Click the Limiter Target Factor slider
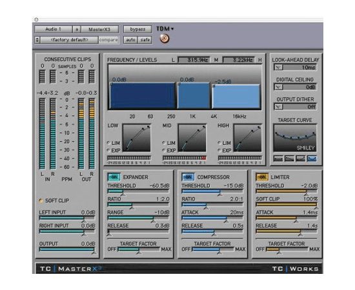The height and width of the screenshot is (290, 355). point(287,249)
